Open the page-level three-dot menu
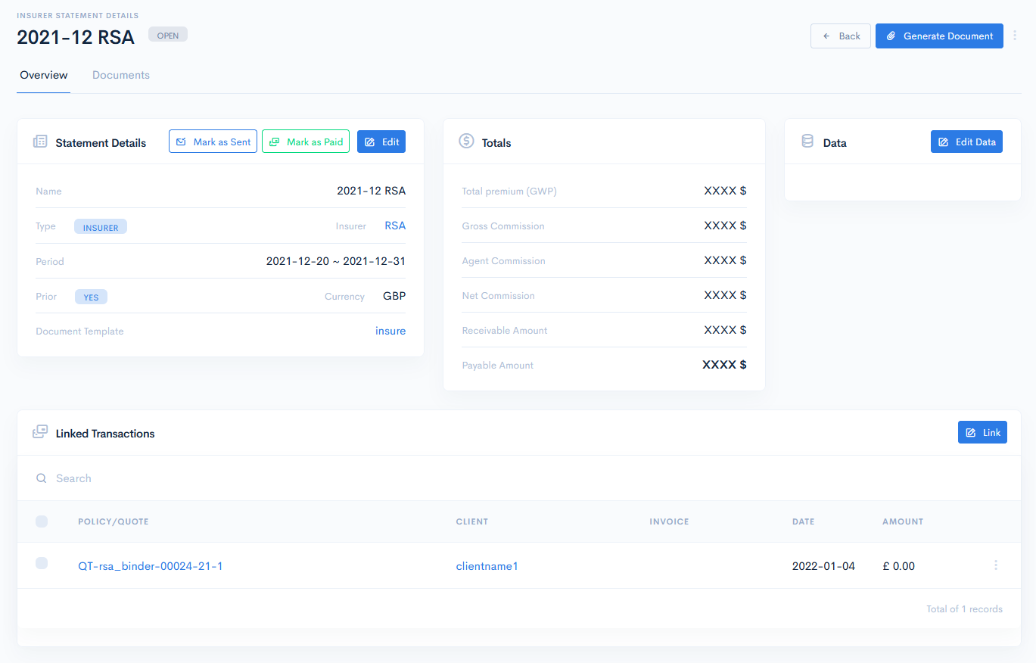The image size is (1036, 663). (x=1015, y=36)
